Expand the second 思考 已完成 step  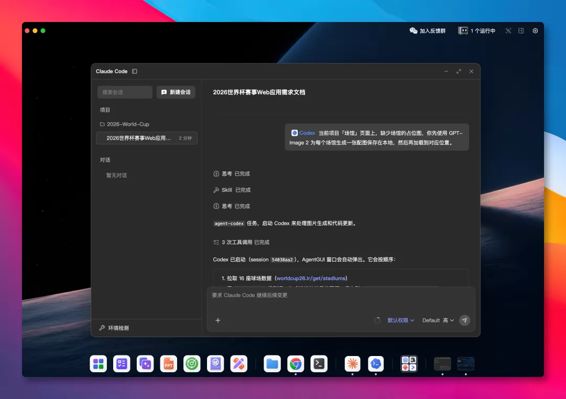tap(232, 206)
